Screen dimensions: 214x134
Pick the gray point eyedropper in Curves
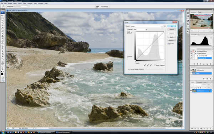[148, 65]
